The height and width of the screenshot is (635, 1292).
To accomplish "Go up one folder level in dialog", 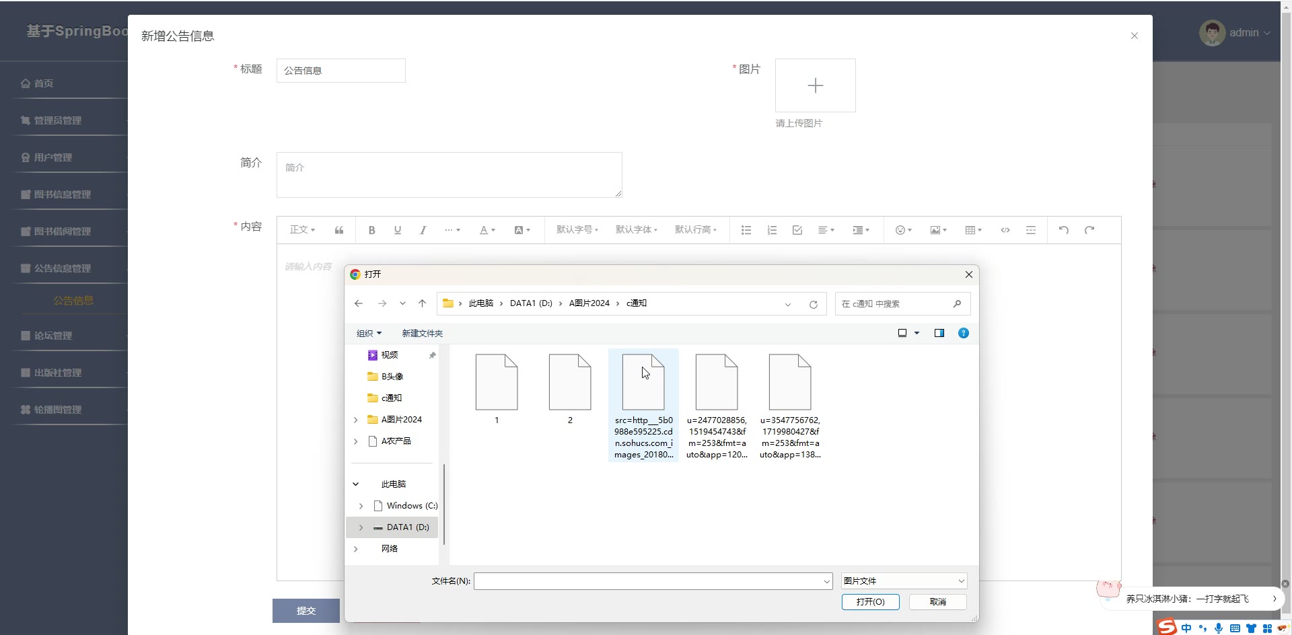I will tap(422, 303).
